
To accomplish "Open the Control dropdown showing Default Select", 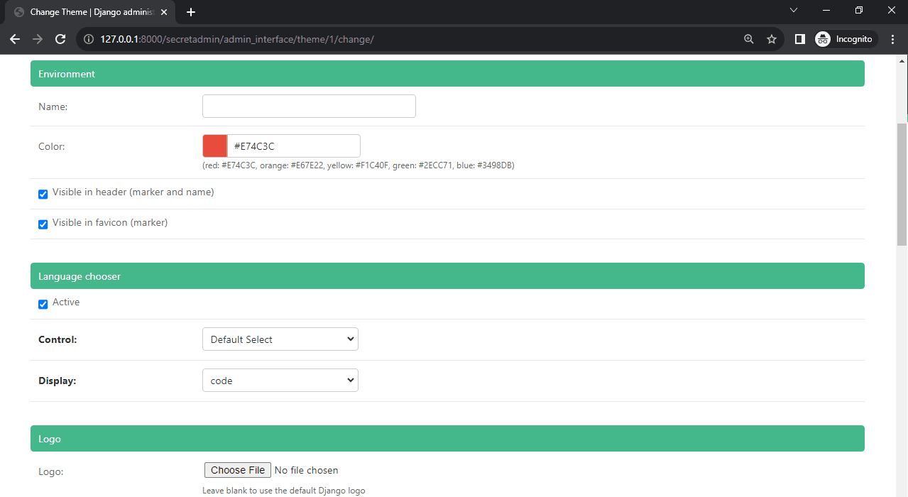I will pyautogui.click(x=280, y=339).
